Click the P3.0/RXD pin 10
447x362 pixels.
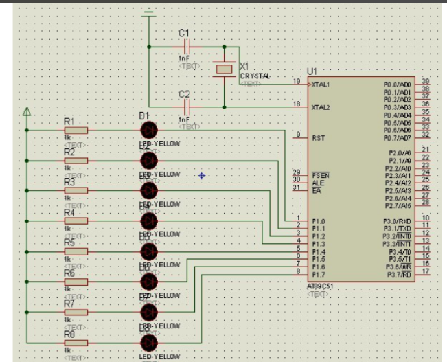click(424, 221)
